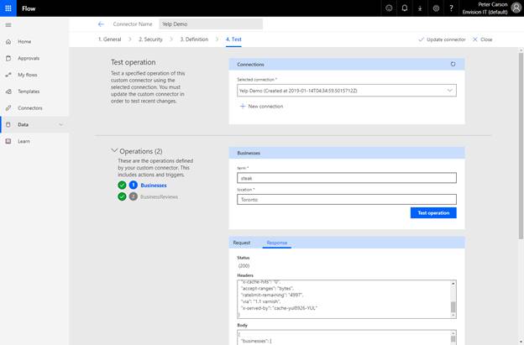Open the Selected connection dropdown
524x345 pixels.
(x=347, y=91)
